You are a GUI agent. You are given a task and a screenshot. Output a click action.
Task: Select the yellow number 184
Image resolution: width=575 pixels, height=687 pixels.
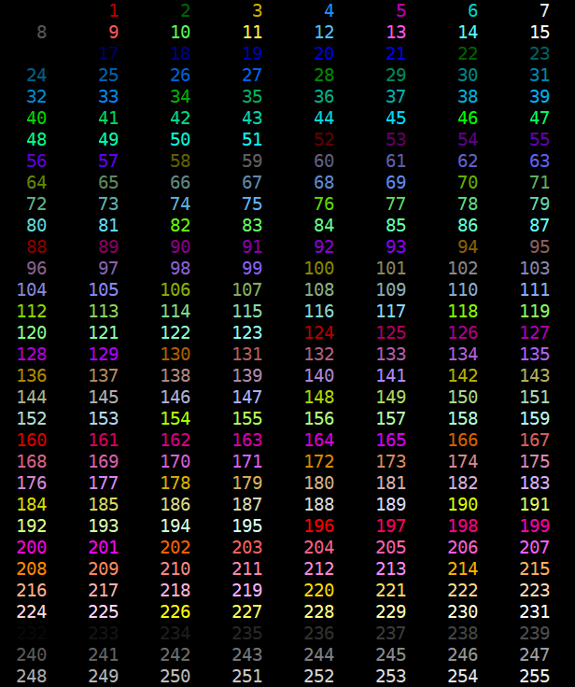(x=32, y=504)
